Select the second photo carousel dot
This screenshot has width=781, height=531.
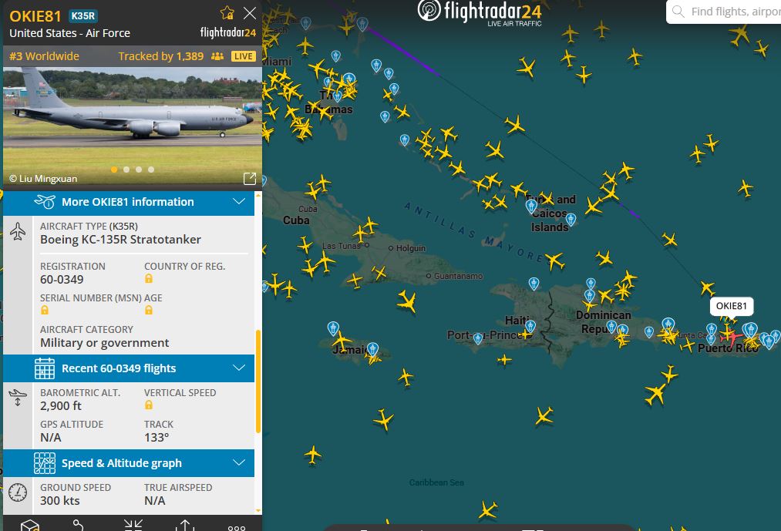point(126,170)
